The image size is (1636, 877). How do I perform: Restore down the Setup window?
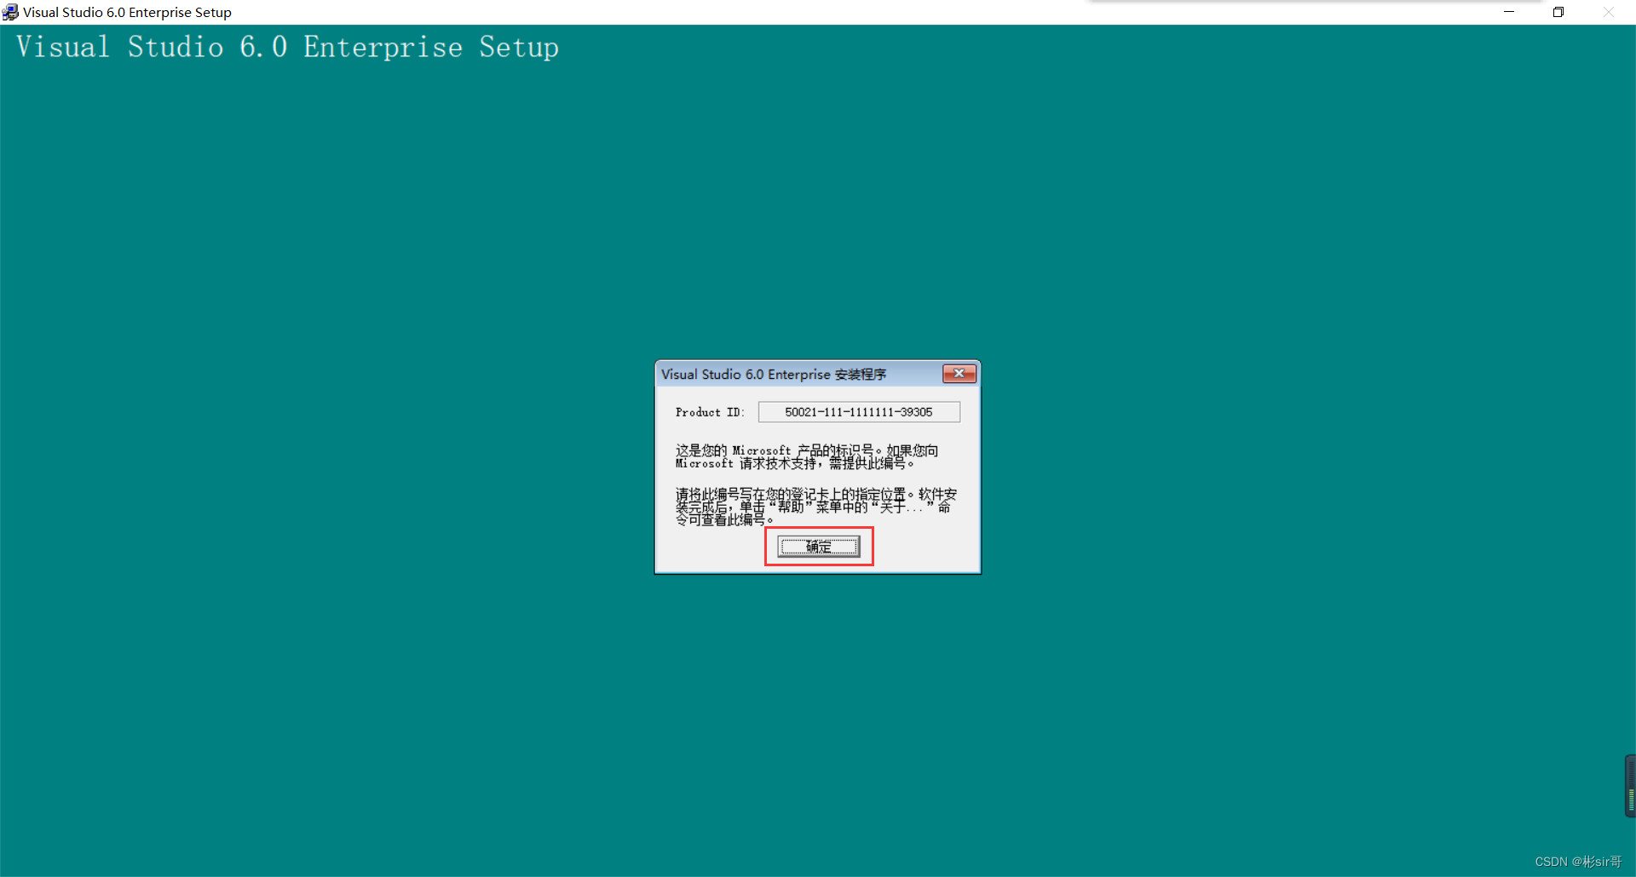coord(1558,12)
